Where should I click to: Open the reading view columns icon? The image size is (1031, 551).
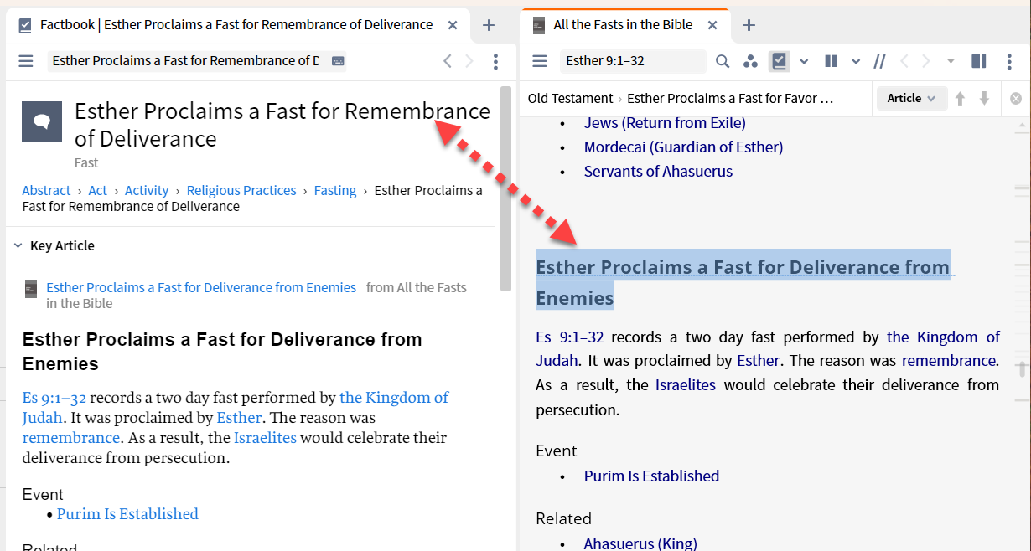(x=832, y=61)
